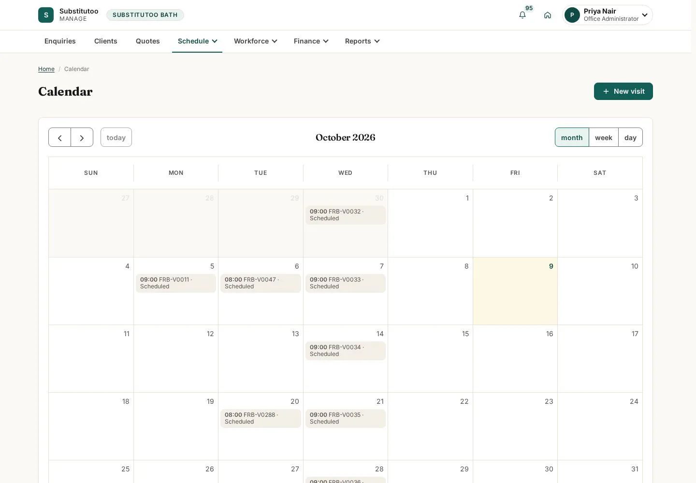Click the Substitutoo S logo icon
The width and height of the screenshot is (696, 483).
pos(46,15)
